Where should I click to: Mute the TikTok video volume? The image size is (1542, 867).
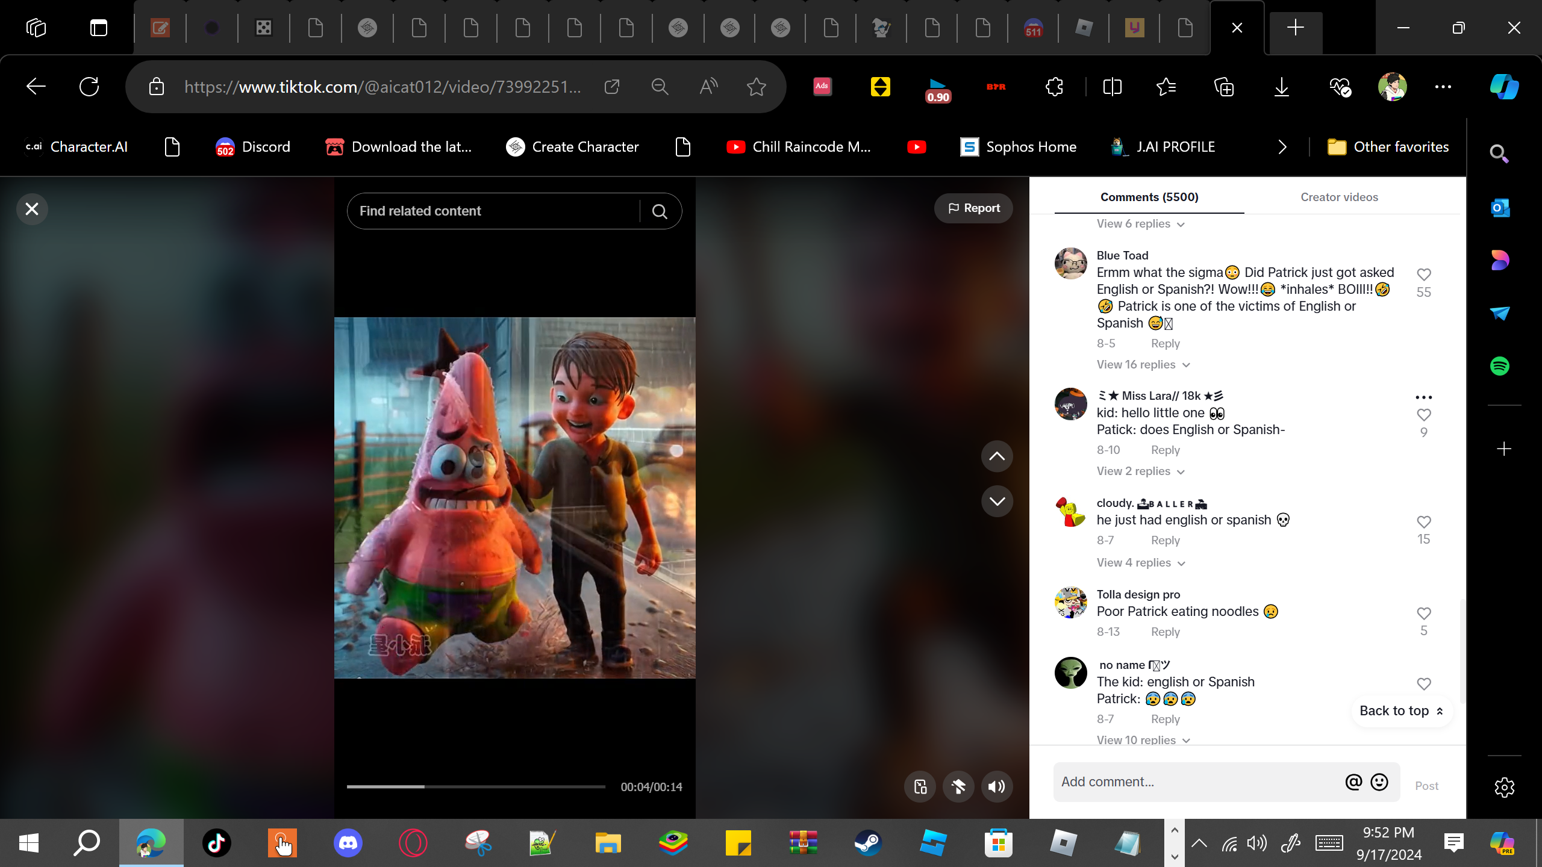[x=997, y=786]
